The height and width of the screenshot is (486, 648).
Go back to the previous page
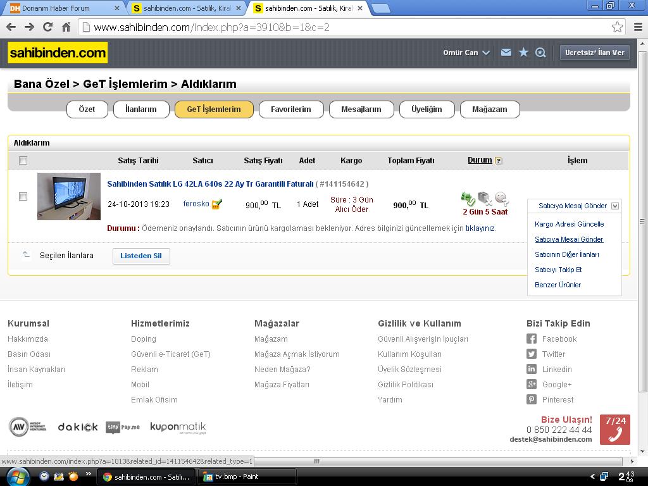(x=11, y=27)
